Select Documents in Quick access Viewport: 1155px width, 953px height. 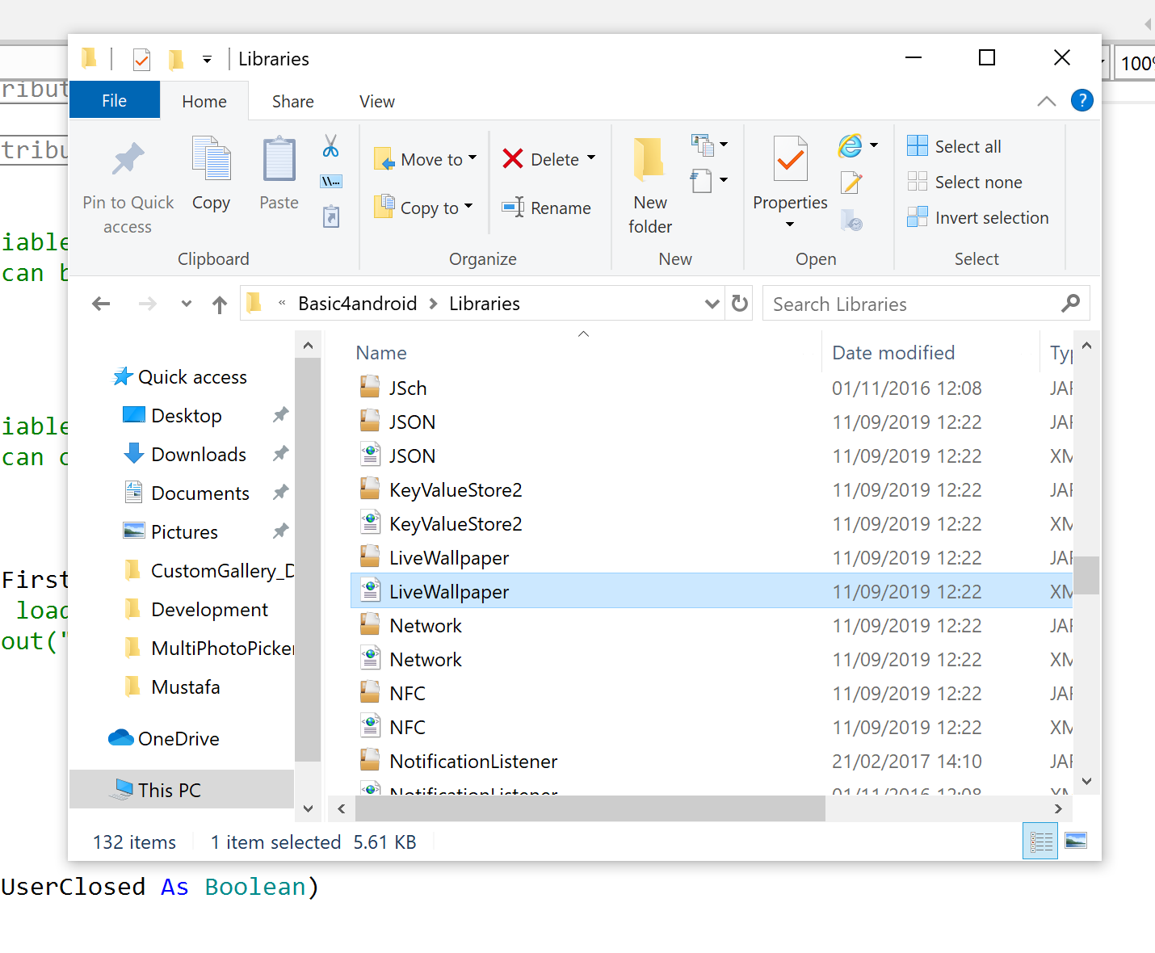coord(200,493)
